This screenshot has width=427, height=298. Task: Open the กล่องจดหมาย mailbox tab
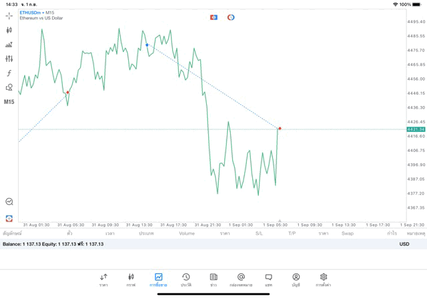[241, 279]
